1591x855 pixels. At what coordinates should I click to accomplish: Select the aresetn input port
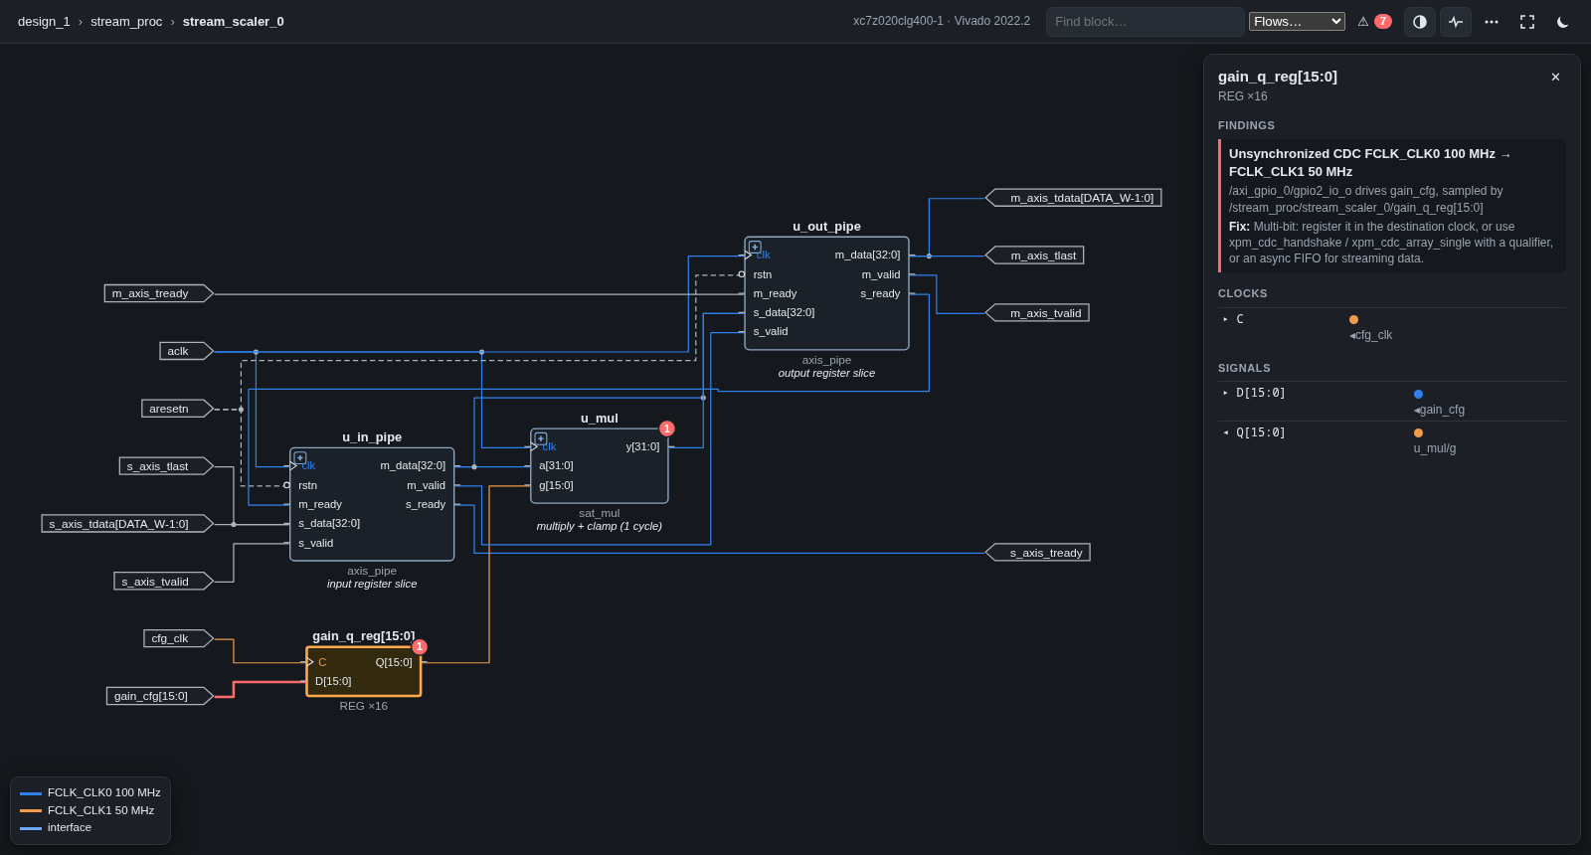click(x=177, y=409)
